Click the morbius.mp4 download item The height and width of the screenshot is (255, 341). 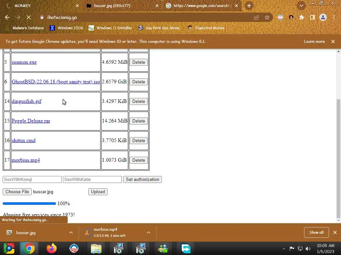pyautogui.click(x=113, y=232)
